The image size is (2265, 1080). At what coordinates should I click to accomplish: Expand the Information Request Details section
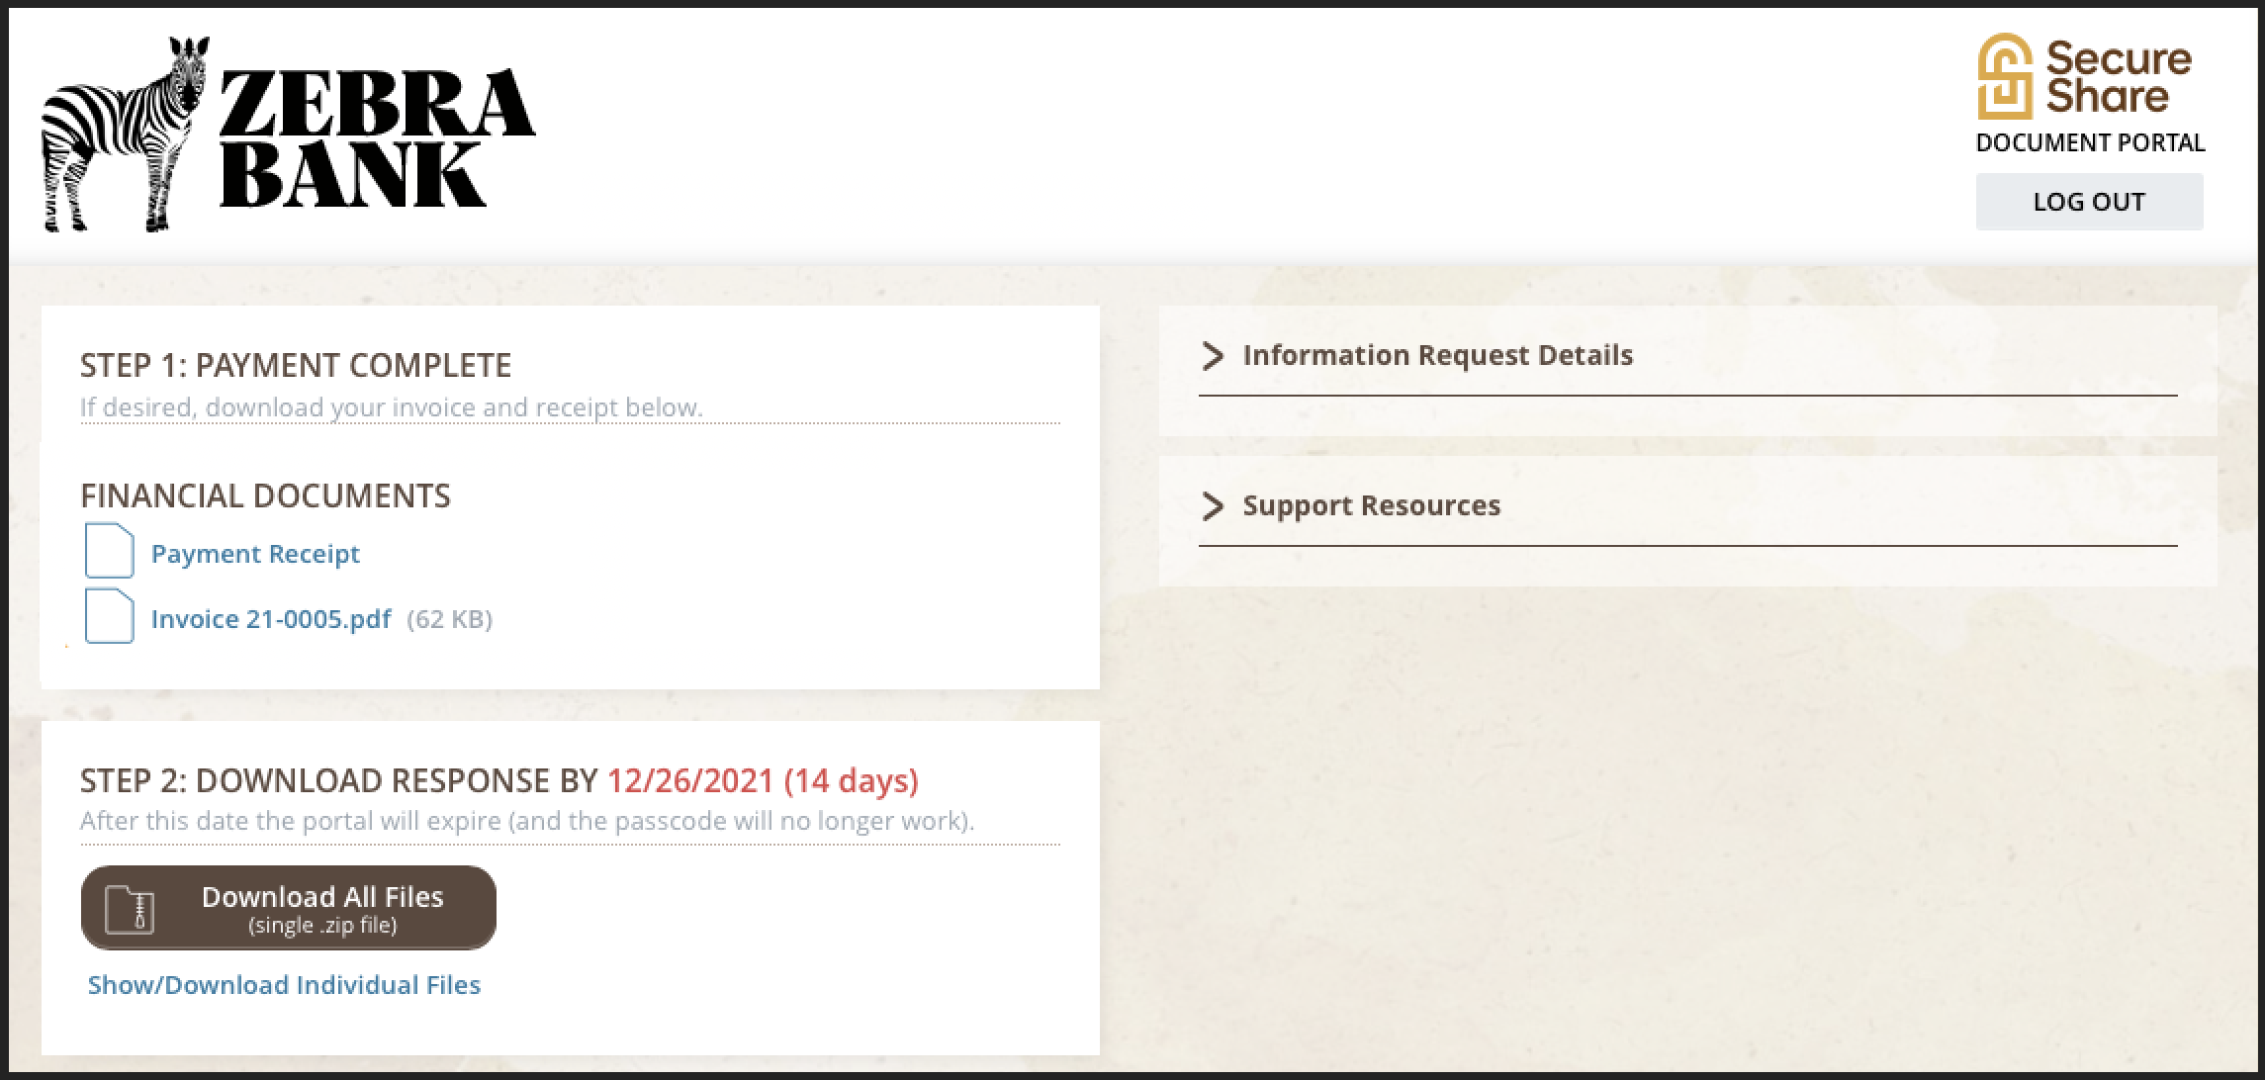[1437, 356]
